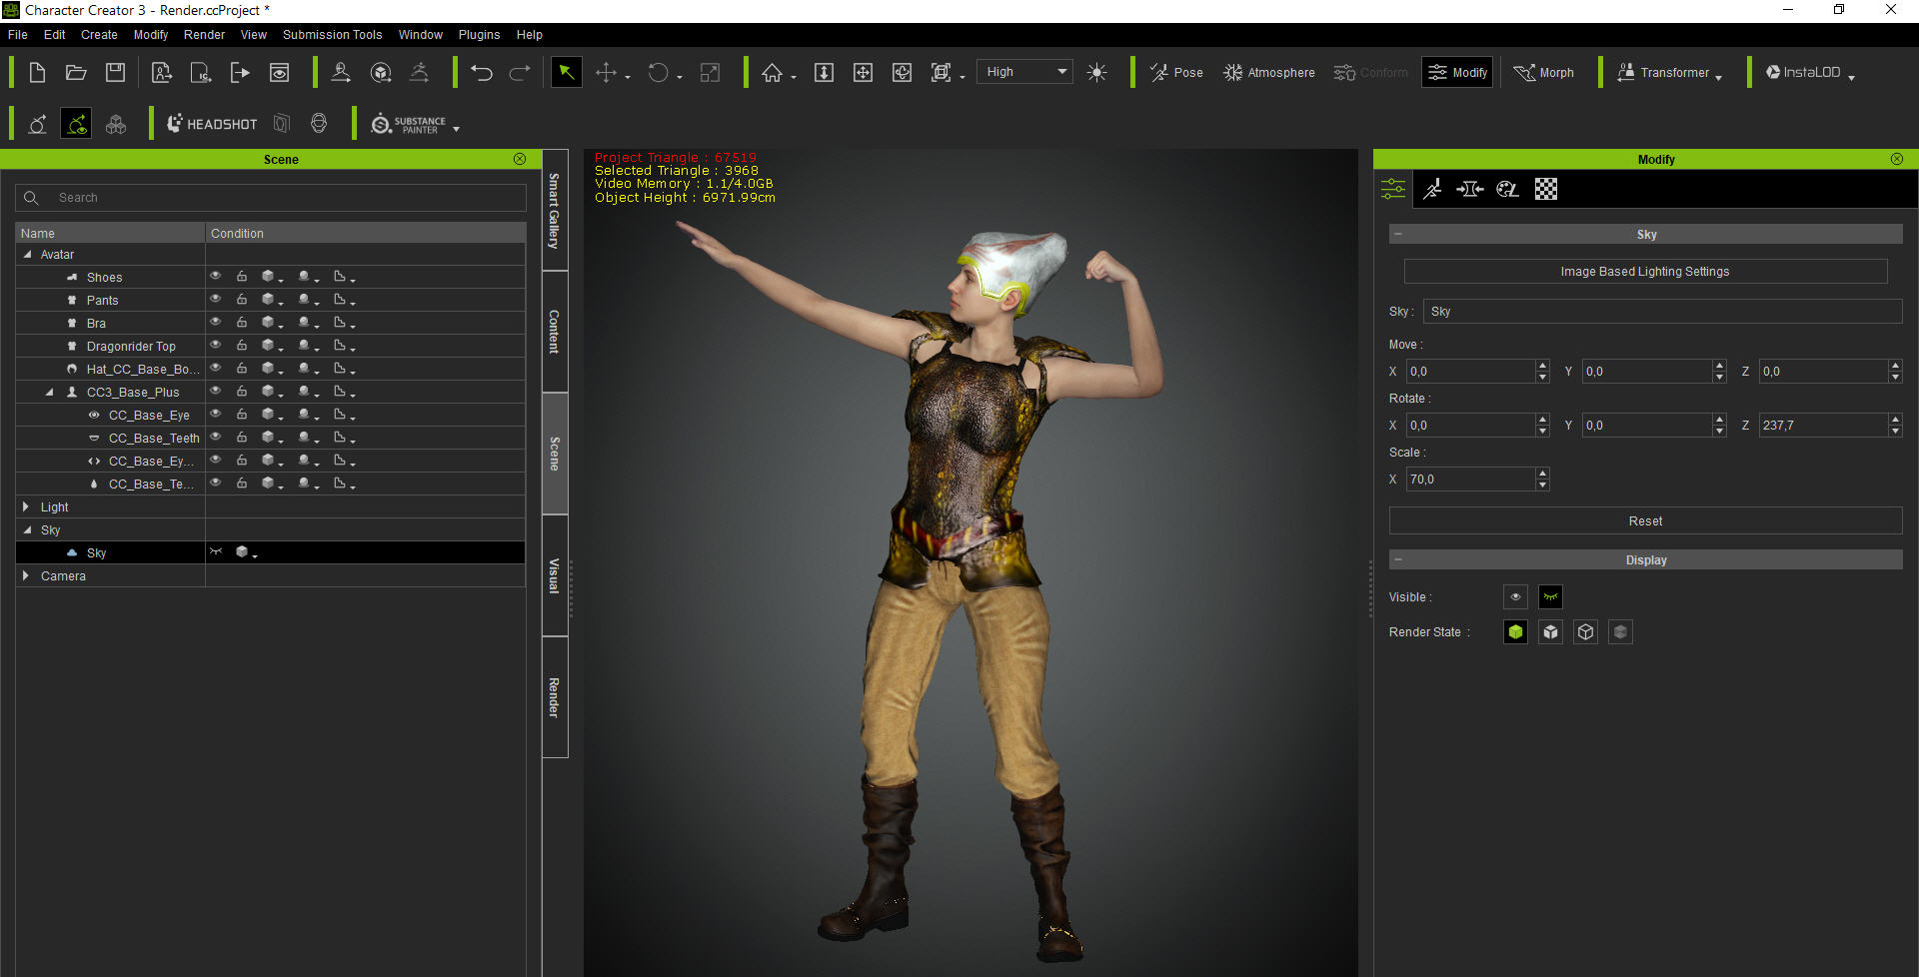Close the Scene panel
This screenshot has height=977, width=1919.
(520, 159)
